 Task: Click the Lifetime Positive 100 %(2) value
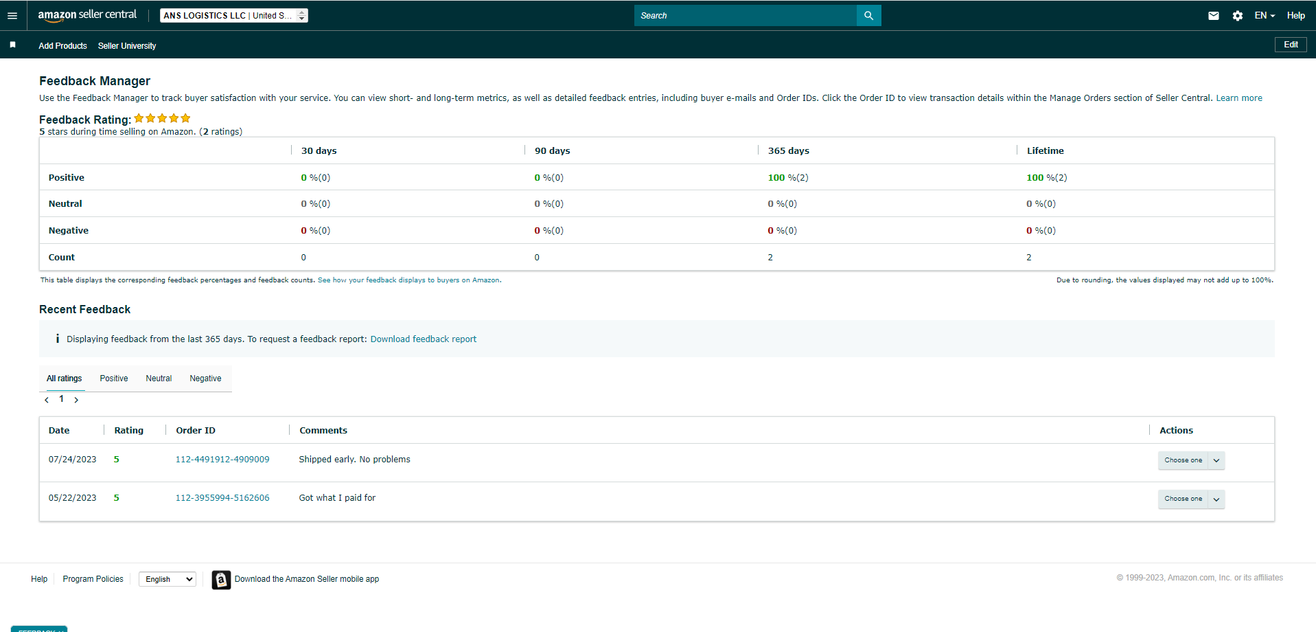pyautogui.click(x=1047, y=178)
